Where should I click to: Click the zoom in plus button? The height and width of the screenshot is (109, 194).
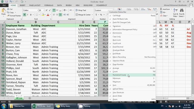[186, 102]
